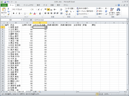Open the Name Box dropdown arrow
129x96 pixels.
(22, 20)
